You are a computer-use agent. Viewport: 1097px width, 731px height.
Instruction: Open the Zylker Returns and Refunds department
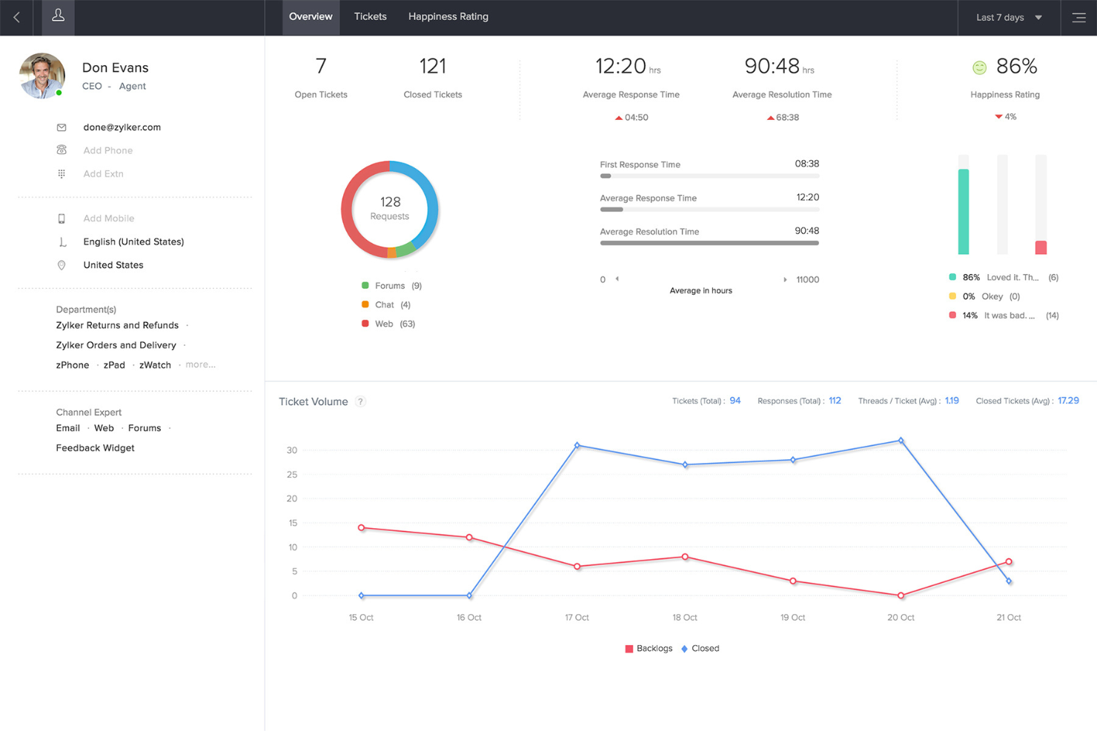coord(117,325)
